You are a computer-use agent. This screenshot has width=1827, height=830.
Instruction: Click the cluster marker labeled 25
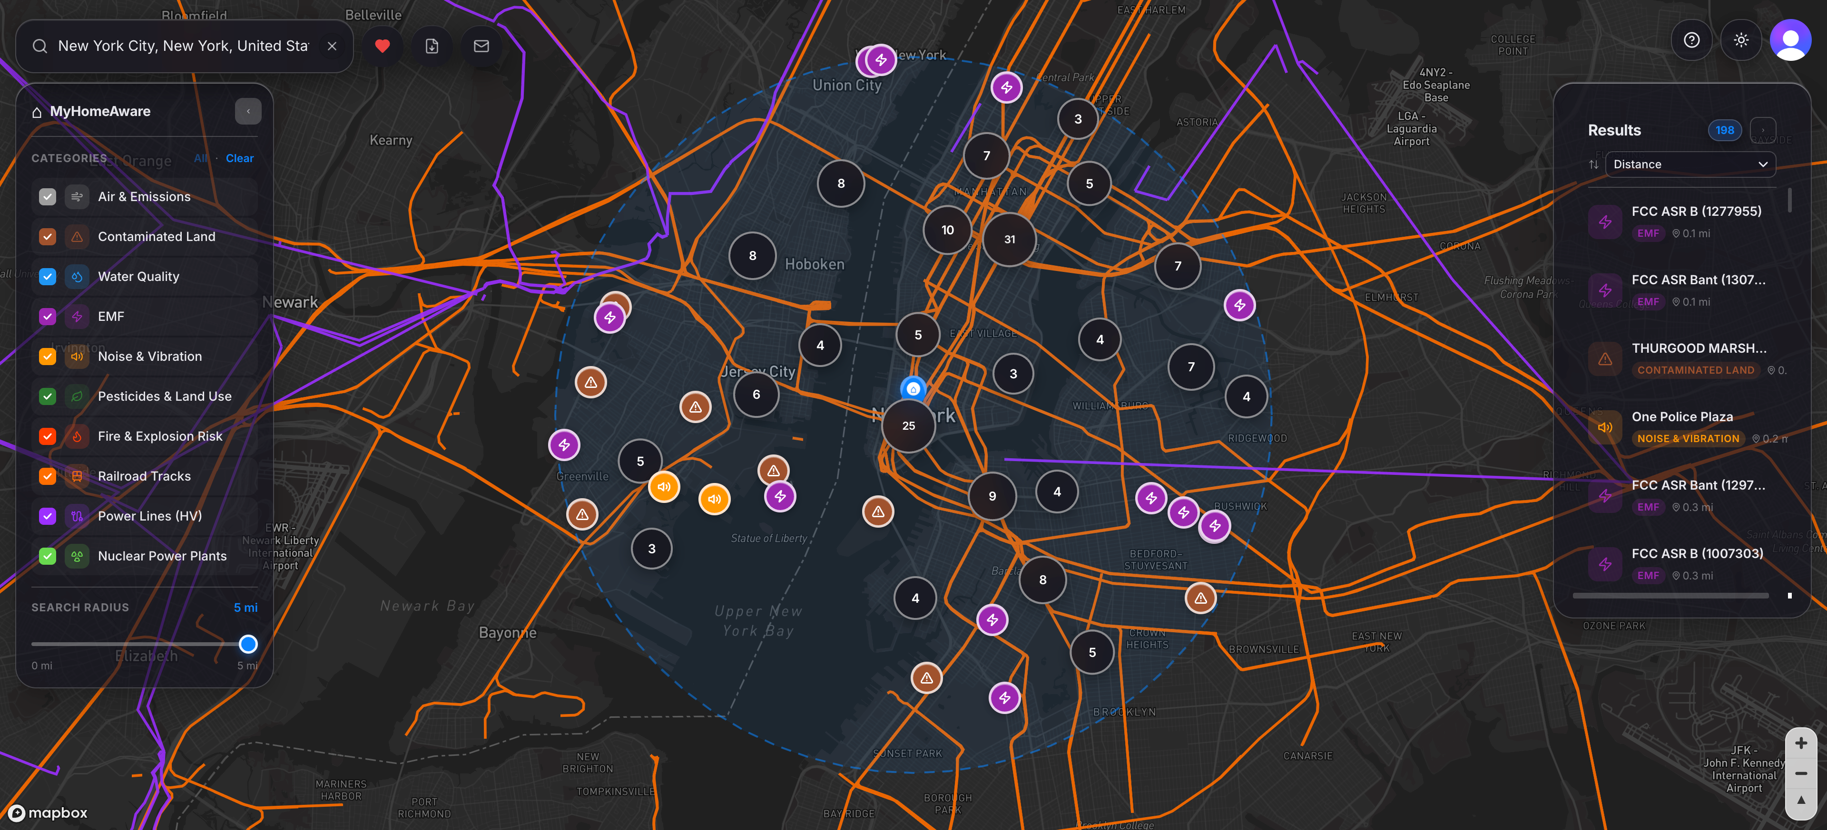coord(909,426)
